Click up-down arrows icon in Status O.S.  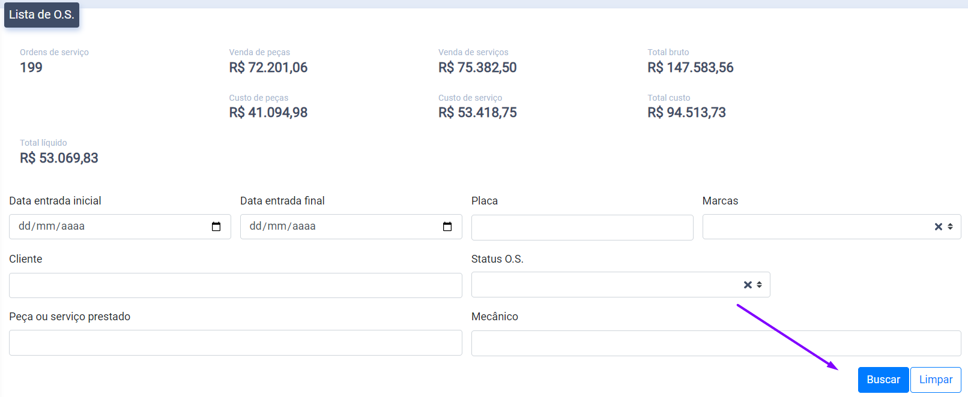click(760, 285)
